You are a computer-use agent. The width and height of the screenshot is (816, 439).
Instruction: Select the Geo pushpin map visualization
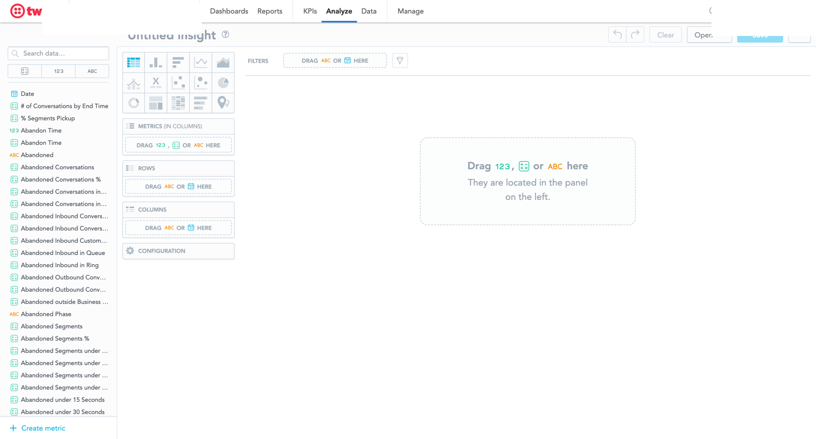tap(223, 103)
